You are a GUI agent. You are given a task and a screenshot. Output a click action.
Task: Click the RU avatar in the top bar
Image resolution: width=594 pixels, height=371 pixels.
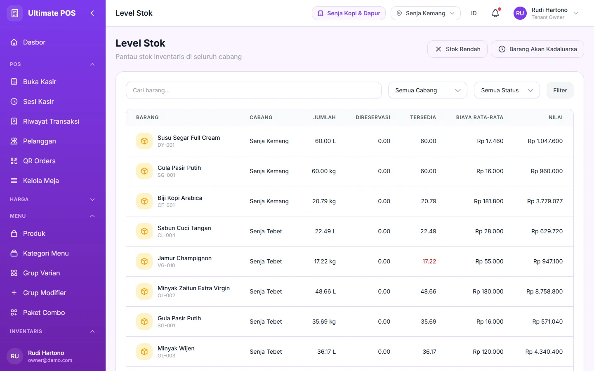click(520, 13)
